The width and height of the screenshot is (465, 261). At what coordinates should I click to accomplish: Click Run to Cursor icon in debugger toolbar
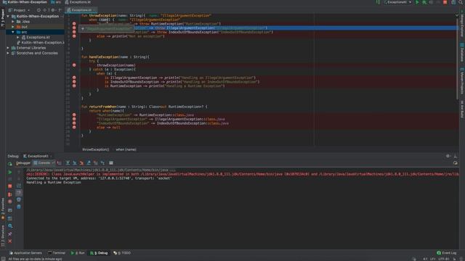point(102,163)
